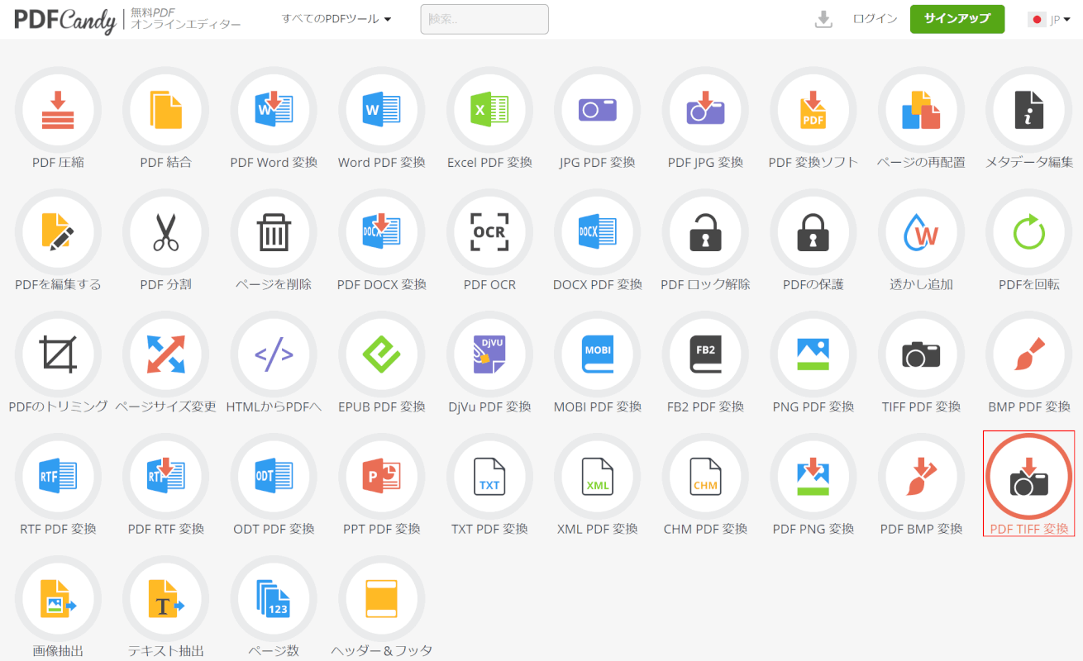Select the メタデータ編集 info file icon
1083x661 pixels.
click(x=1028, y=110)
